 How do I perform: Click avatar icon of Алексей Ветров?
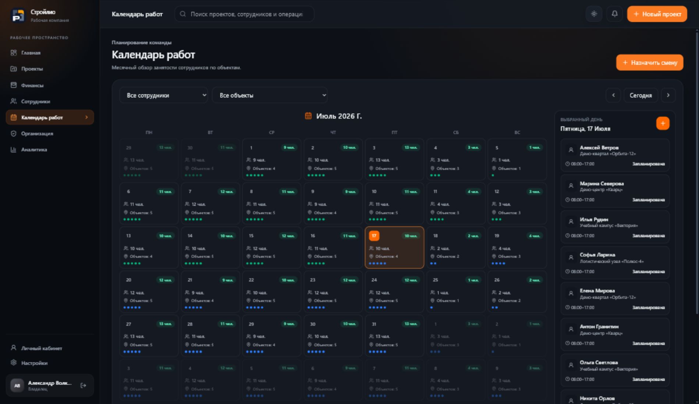(571, 150)
